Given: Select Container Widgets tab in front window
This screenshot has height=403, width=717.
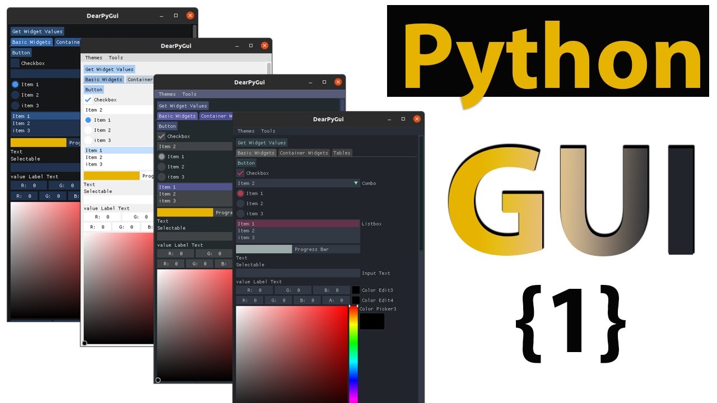Looking at the screenshot, I should pyautogui.click(x=304, y=153).
